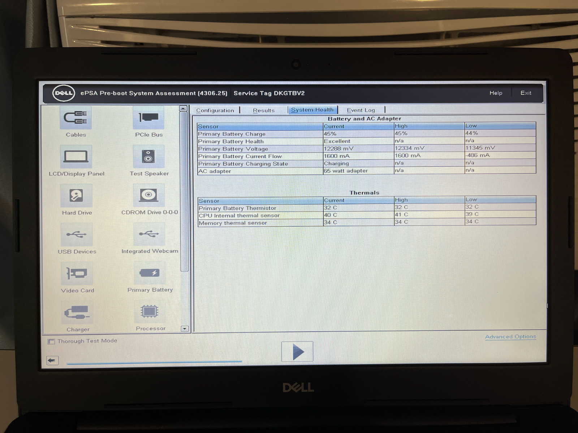578x433 pixels.
Task: Click the 41 C CPU high temperature
Action: point(401,214)
